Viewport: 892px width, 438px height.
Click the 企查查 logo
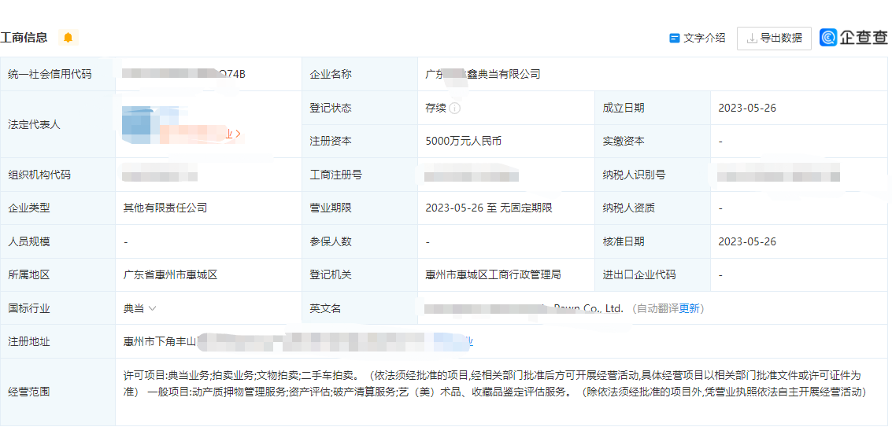[x=853, y=38]
